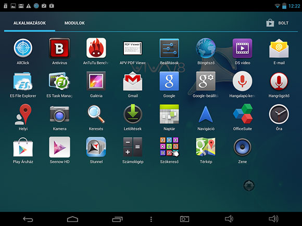302x226 pixels.
Task: Launch Navigáció
Action: click(206, 114)
